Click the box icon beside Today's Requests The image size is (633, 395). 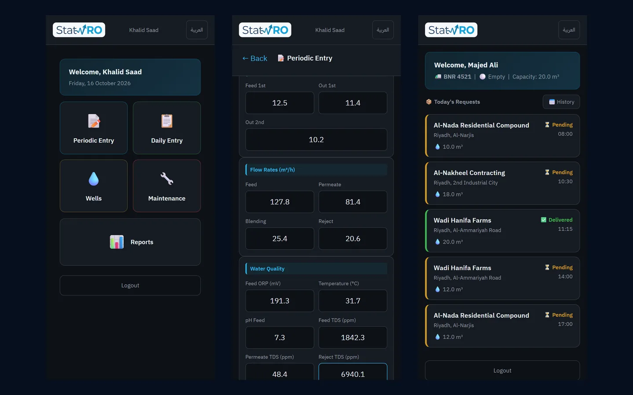pos(429,102)
